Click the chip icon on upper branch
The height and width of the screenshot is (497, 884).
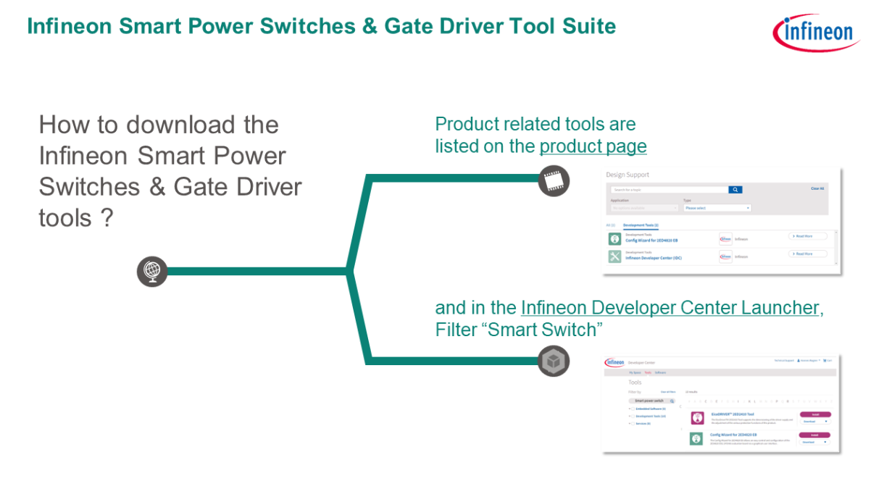[x=554, y=180]
